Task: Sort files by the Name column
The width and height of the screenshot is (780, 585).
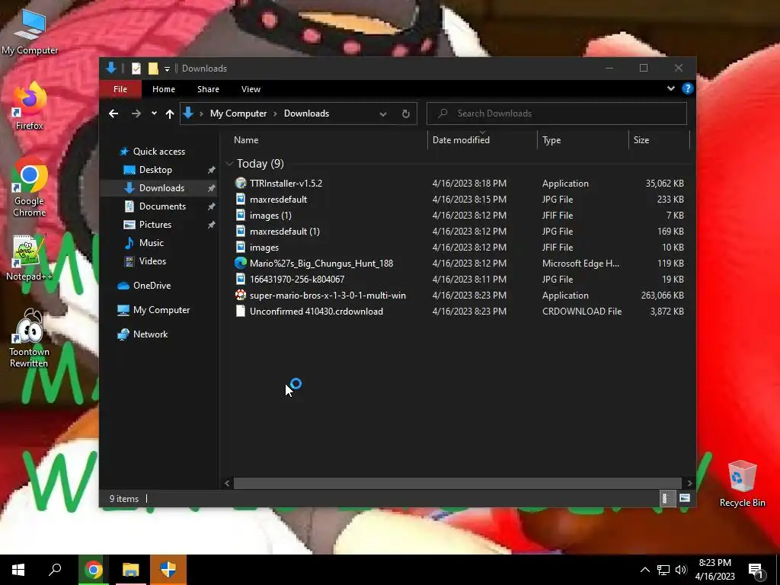Action: pyautogui.click(x=246, y=140)
